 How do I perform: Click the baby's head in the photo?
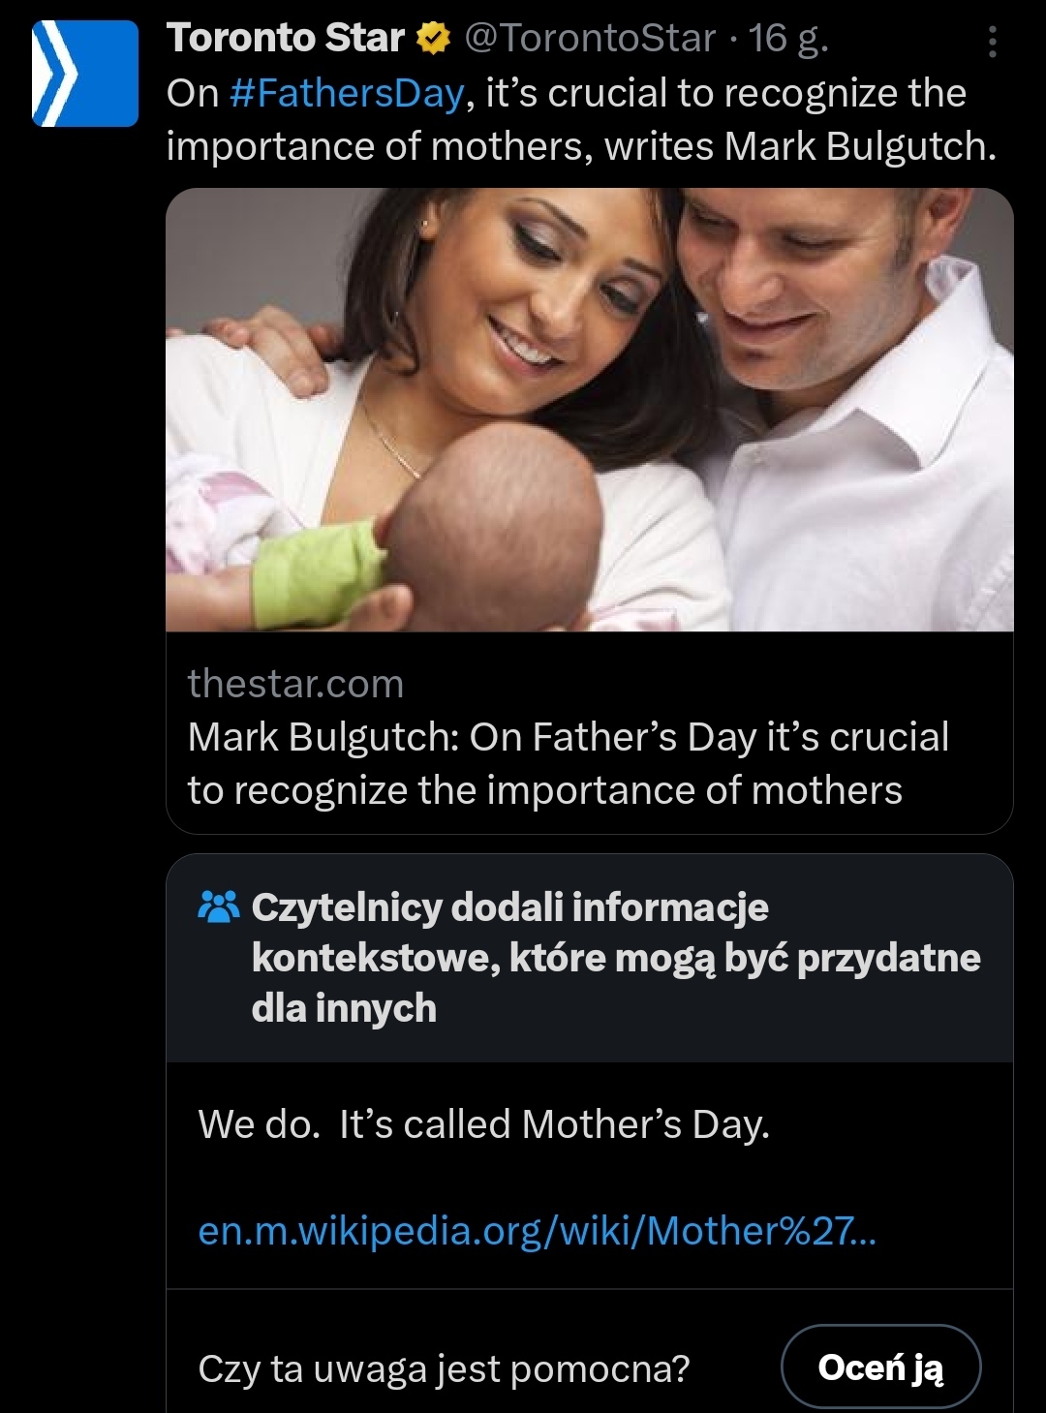pyautogui.click(x=494, y=524)
